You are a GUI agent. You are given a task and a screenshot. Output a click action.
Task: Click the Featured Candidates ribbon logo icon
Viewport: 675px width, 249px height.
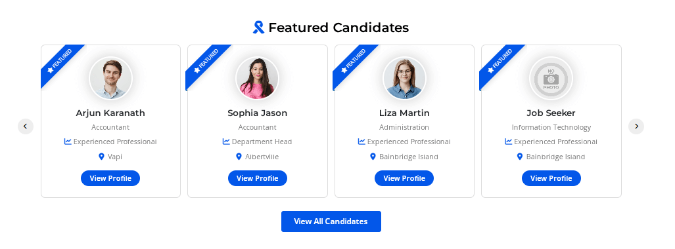[x=258, y=28]
